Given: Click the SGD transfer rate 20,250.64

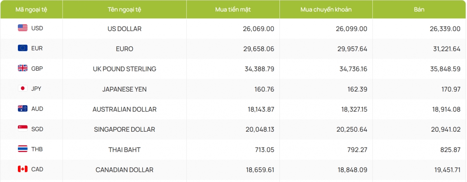Looking at the screenshot, I should pos(351,129).
